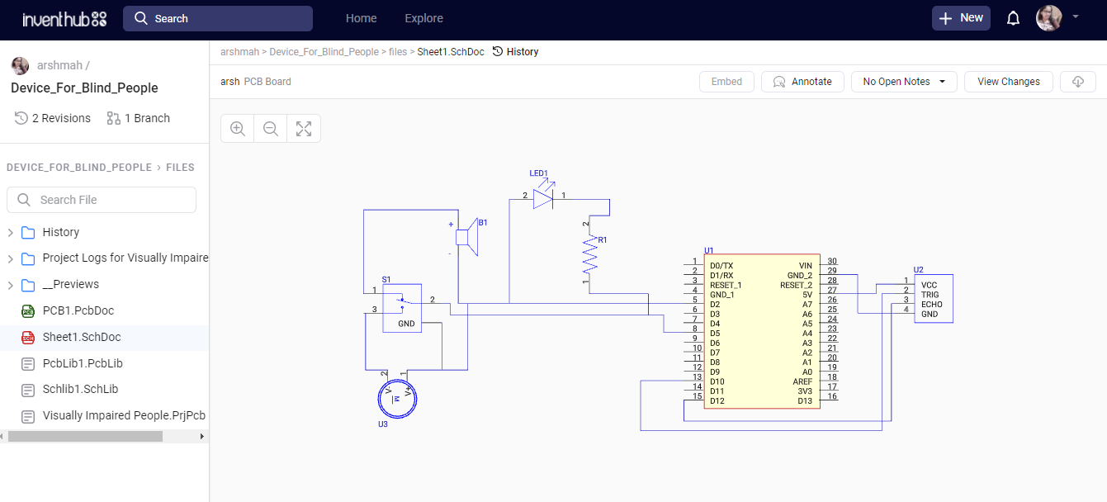Click the Embed button
This screenshot has width=1107, height=502.
[x=726, y=81]
